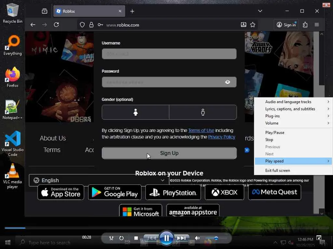Viewport: 333px width, 249px height.
Task: Open the list all tabs chevron
Action: (x=260, y=11)
